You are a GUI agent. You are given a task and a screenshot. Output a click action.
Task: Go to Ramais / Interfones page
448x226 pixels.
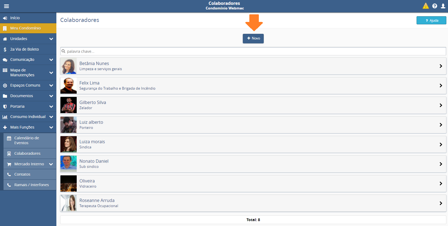click(x=31, y=185)
